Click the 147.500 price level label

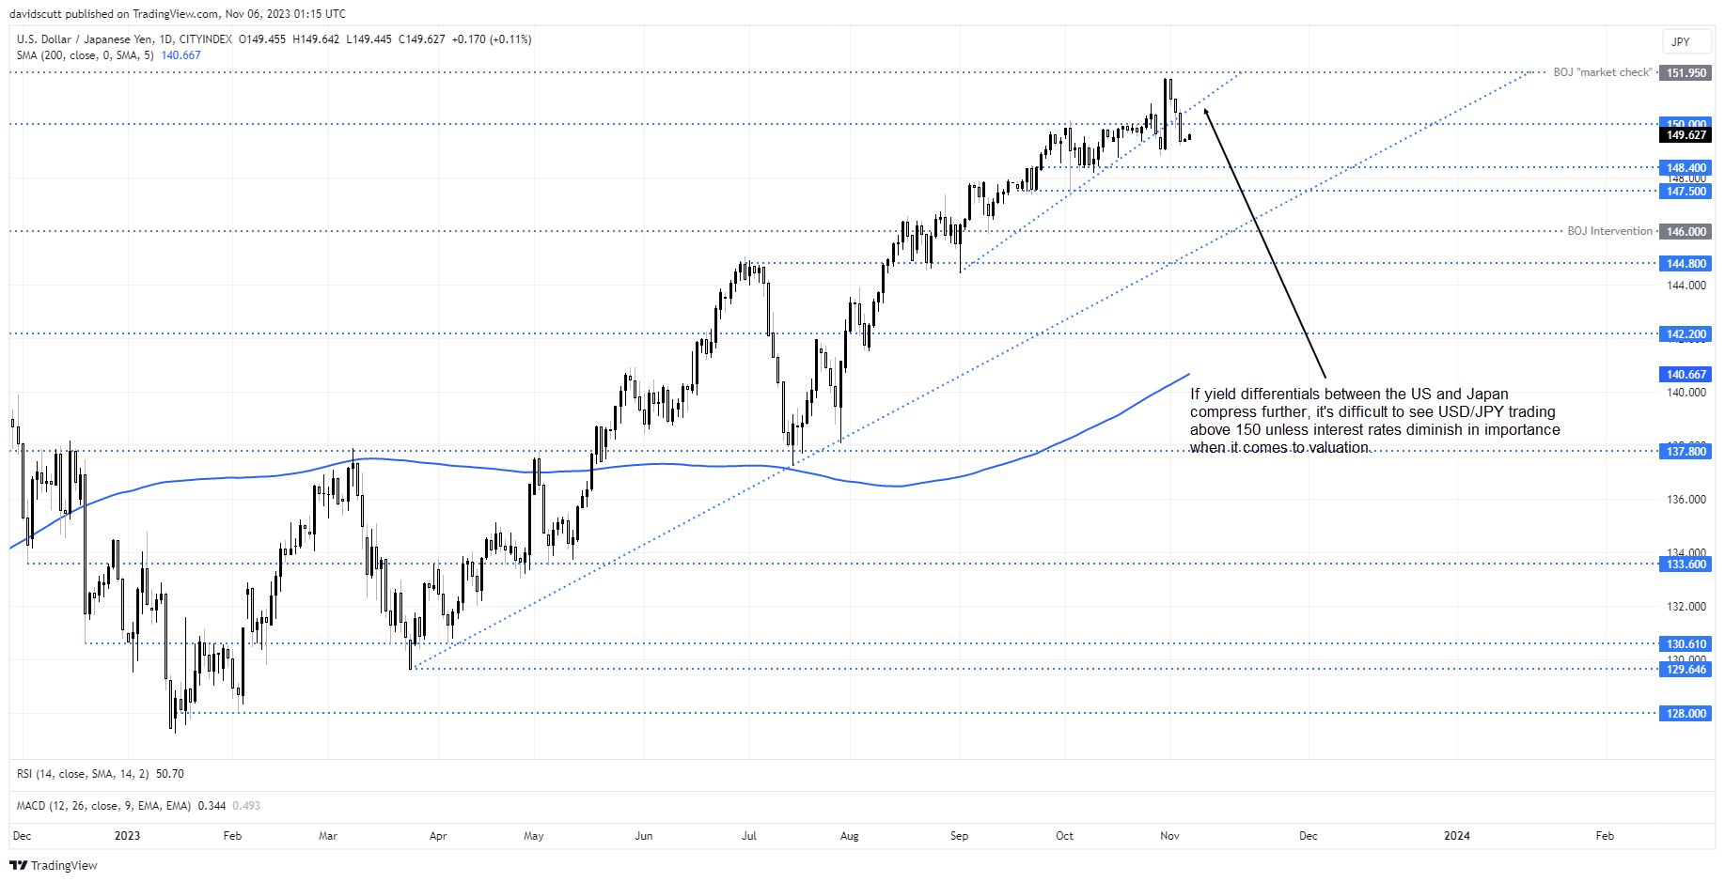tap(1686, 192)
